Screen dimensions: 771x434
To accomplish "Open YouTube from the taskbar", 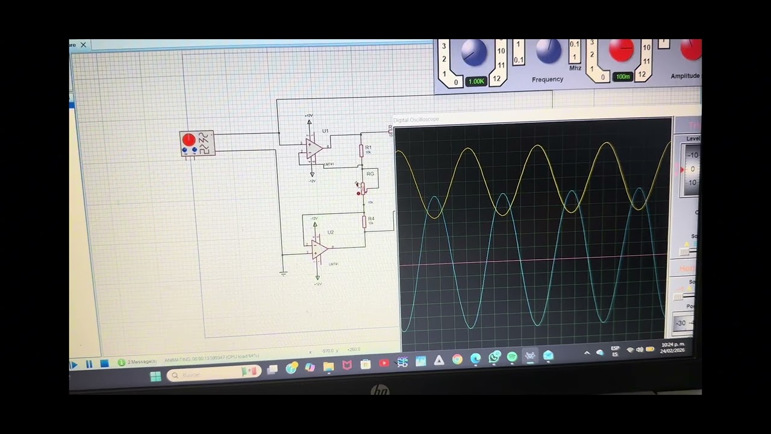I will pos(384,363).
